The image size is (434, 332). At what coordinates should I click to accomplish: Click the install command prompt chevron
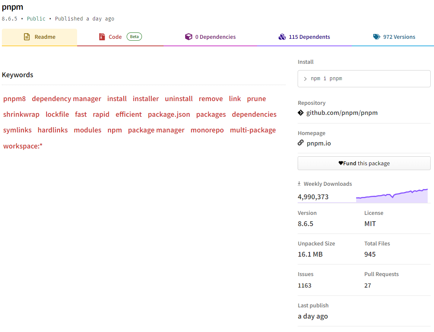305,79
